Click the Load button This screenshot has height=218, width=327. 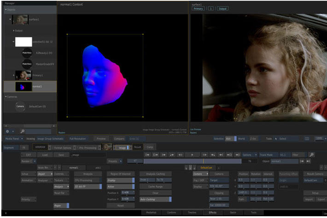click(x=45, y=155)
